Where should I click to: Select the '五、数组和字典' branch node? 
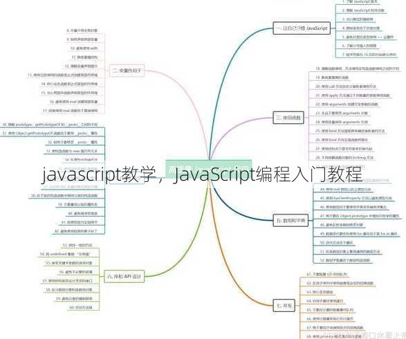(290, 221)
